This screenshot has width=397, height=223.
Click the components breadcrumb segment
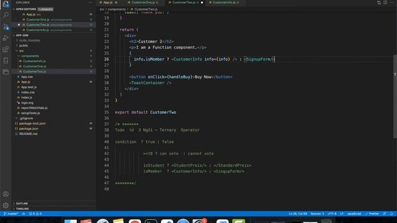(x=117, y=9)
